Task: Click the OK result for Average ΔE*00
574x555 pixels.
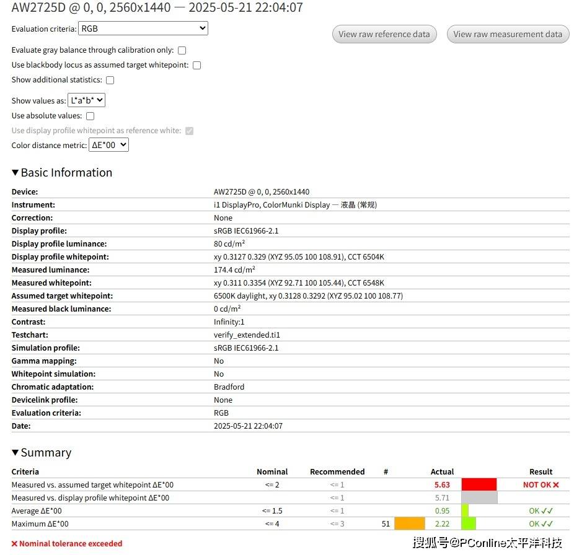Action: 541,511
